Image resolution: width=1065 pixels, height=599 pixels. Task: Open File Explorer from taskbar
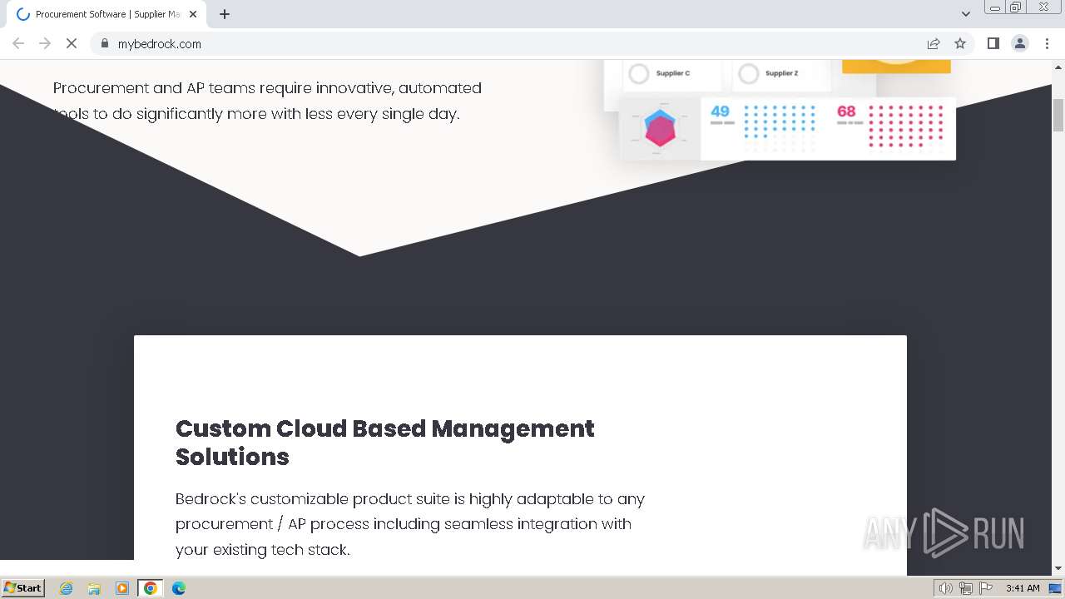(94, 588)
